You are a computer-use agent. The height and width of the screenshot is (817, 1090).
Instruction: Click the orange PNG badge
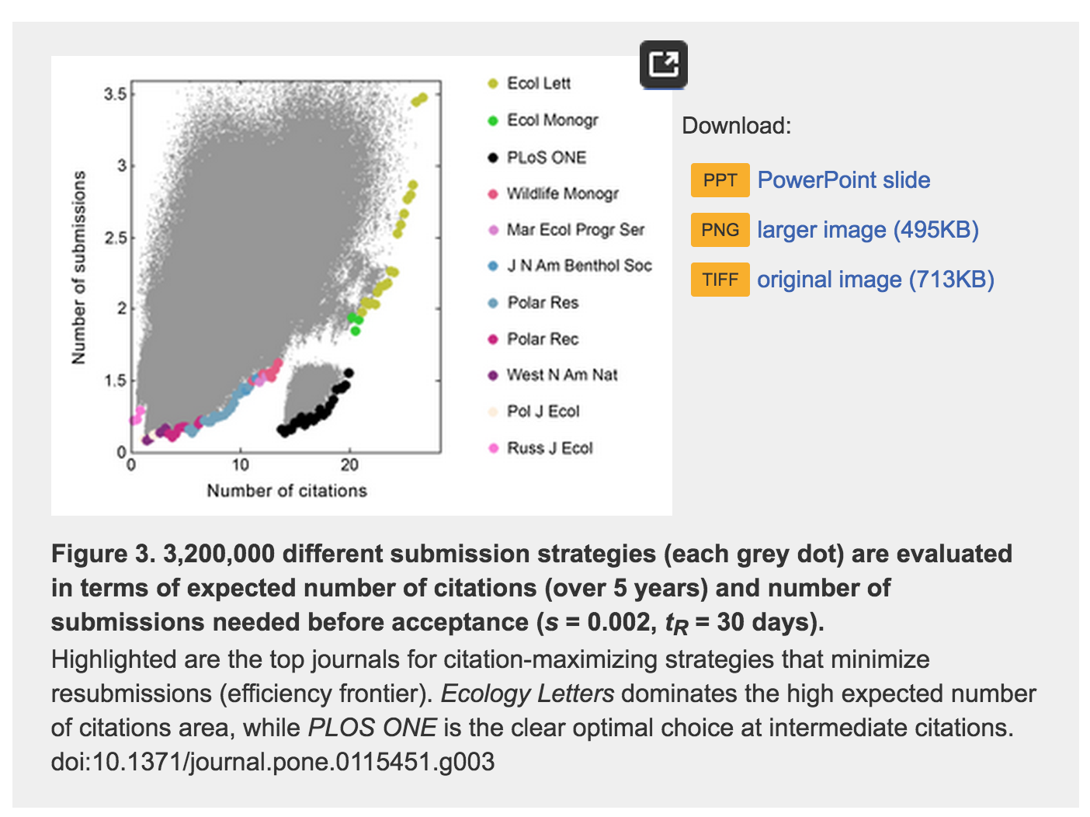pos(720,230)
